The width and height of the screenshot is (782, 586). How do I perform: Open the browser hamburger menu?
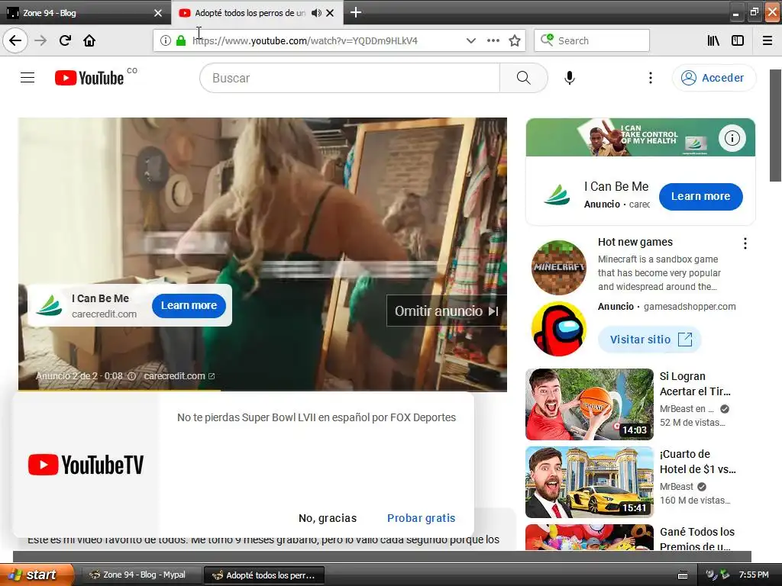point(767,40)
